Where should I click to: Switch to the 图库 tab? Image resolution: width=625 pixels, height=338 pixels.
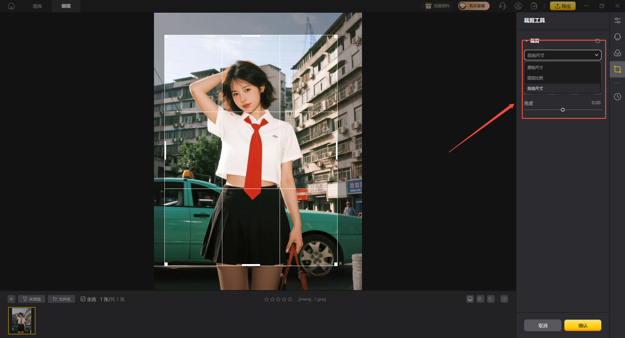(x=37, y=6)
